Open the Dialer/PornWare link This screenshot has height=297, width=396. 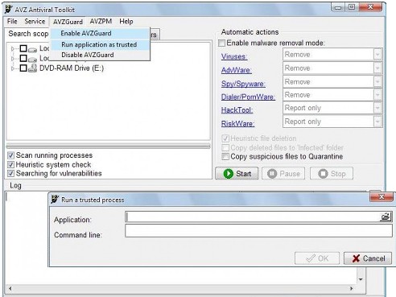tap(248, 97)
